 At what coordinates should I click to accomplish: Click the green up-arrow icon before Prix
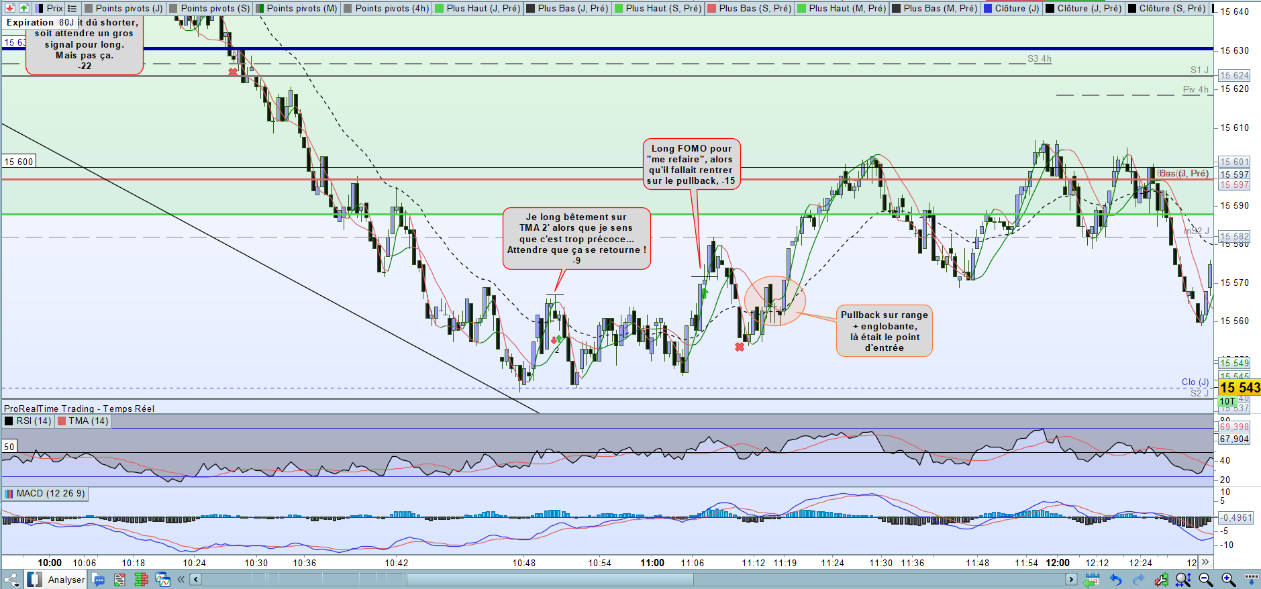24,8
